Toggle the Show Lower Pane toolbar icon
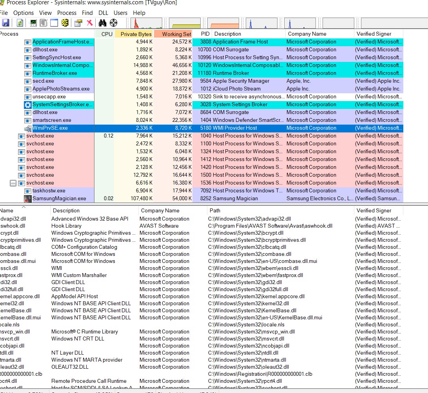This screenshot has width=428, height=393. pyautogui.click(x=54, y=23)
